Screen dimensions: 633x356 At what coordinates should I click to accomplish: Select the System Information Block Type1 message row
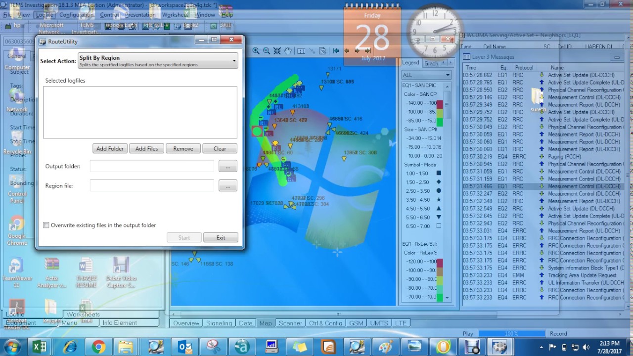point(544,267)
